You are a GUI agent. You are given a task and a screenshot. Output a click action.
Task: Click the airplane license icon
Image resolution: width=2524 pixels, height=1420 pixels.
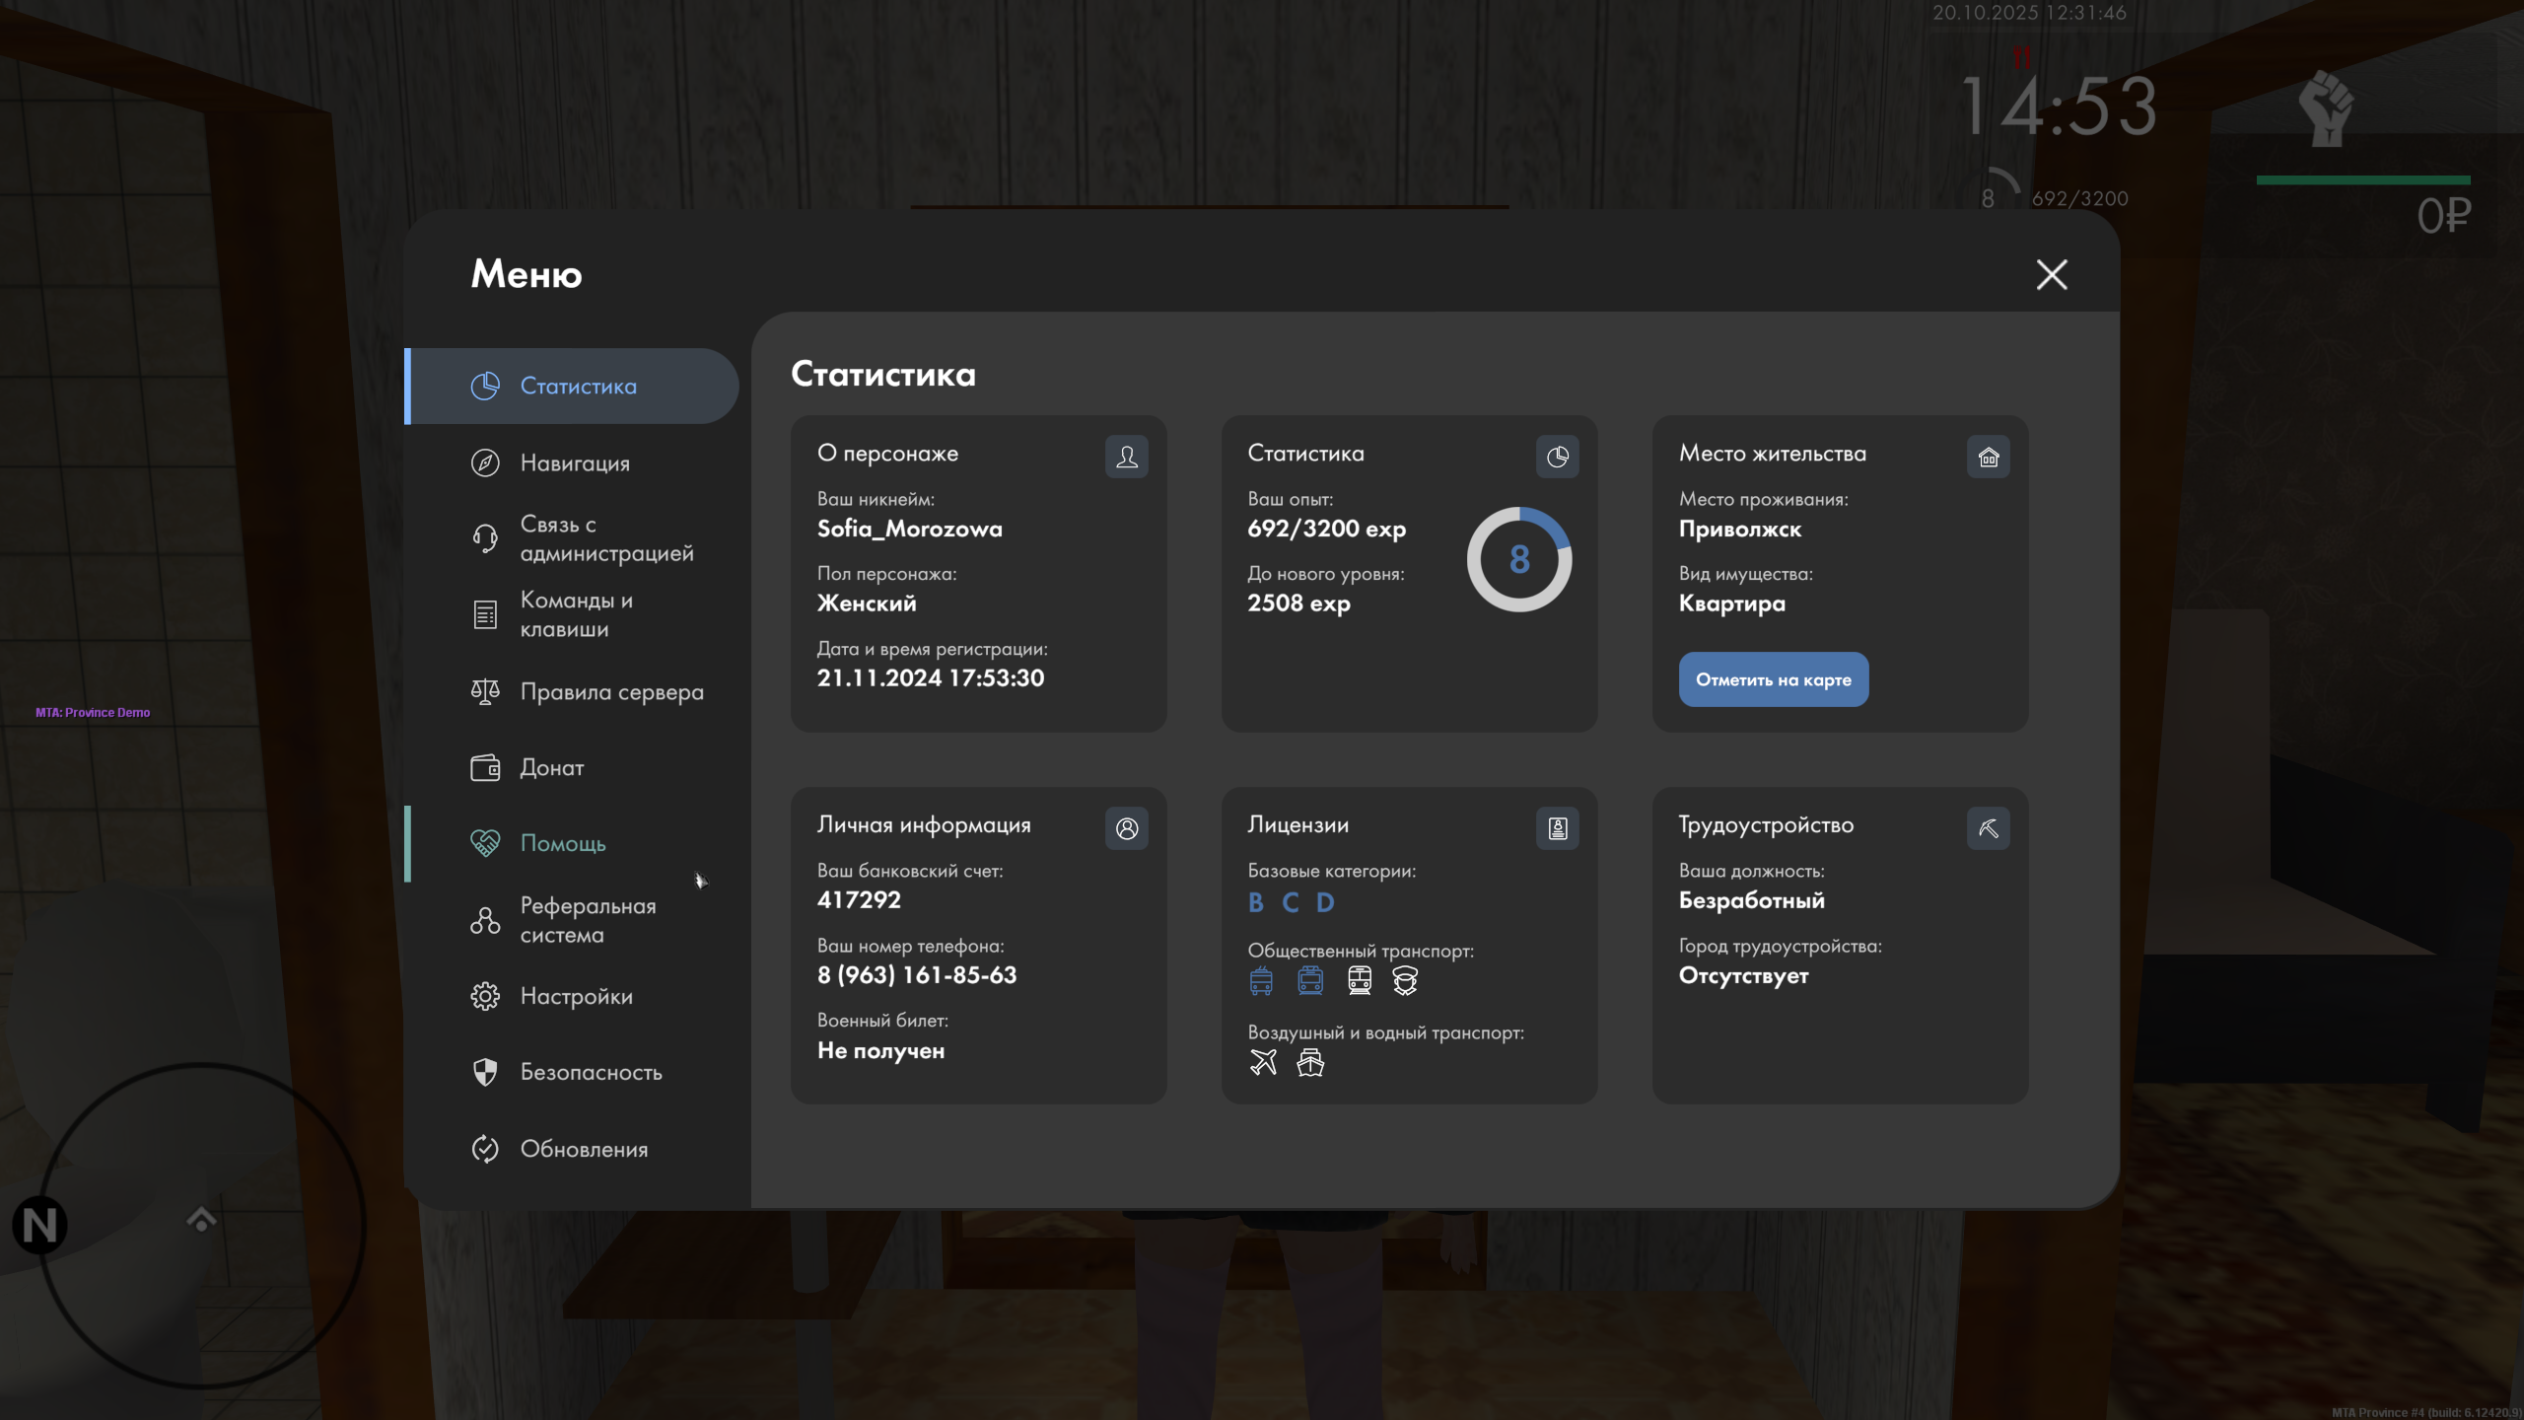point(1263,1062)
